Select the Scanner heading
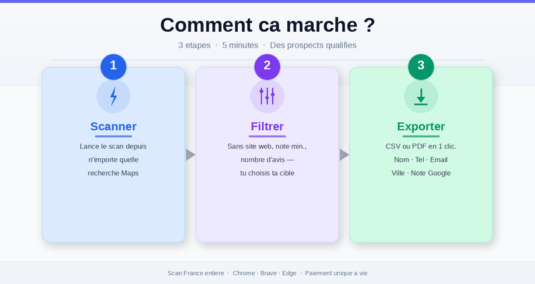This screenshot has height=284, width=535. [x=113, y=127]
